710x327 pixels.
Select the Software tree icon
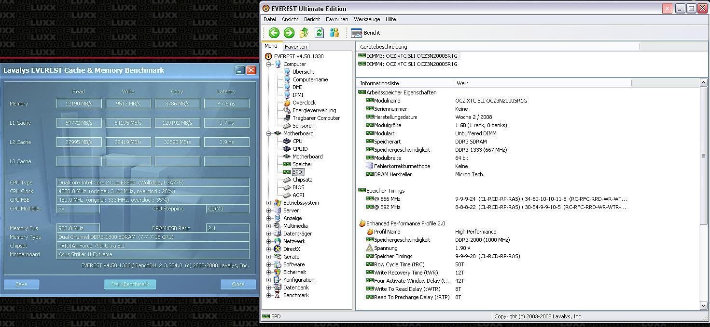[277, 264]
